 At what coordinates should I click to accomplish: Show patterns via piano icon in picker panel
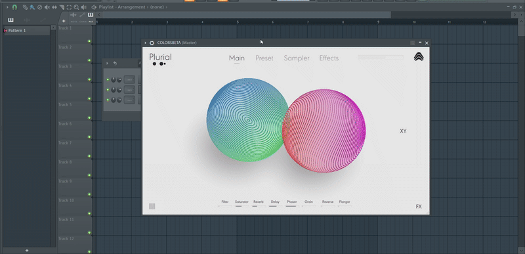pos(10,20)
